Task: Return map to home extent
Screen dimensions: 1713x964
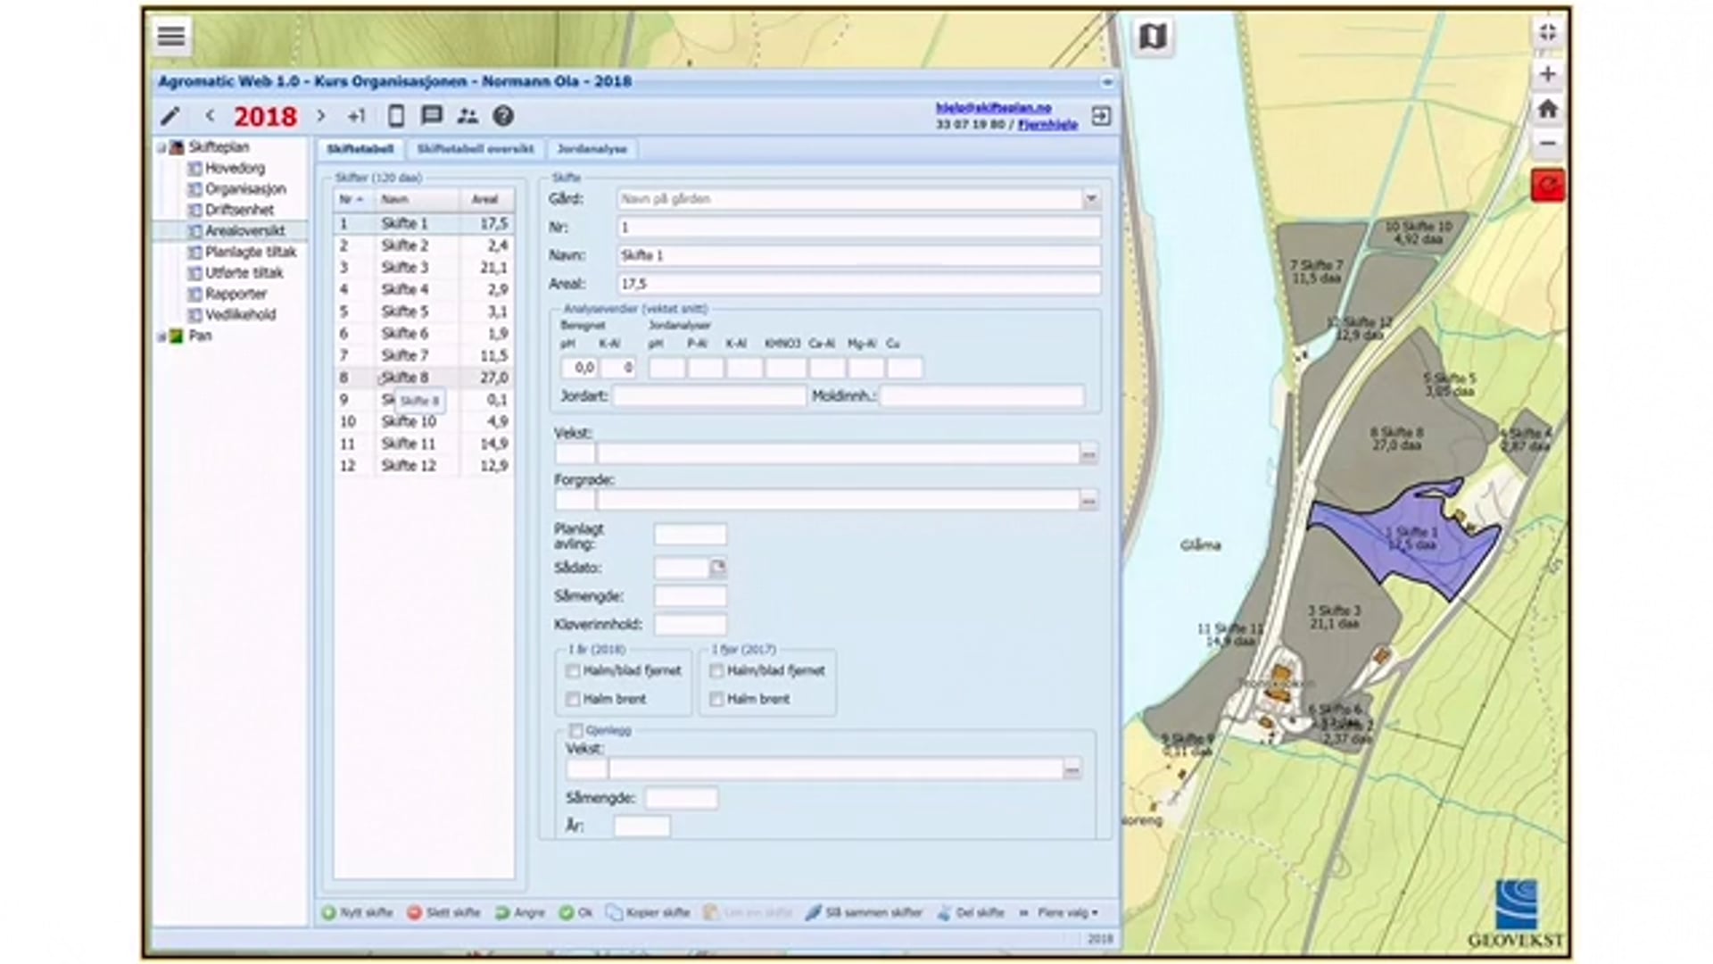Action: coord(1548,109)
